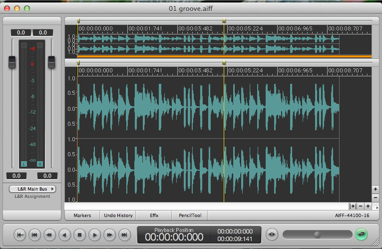Skip to the end of the file
Image resolution: width=382 pixels, height=249 pixels.
point(124,234)
